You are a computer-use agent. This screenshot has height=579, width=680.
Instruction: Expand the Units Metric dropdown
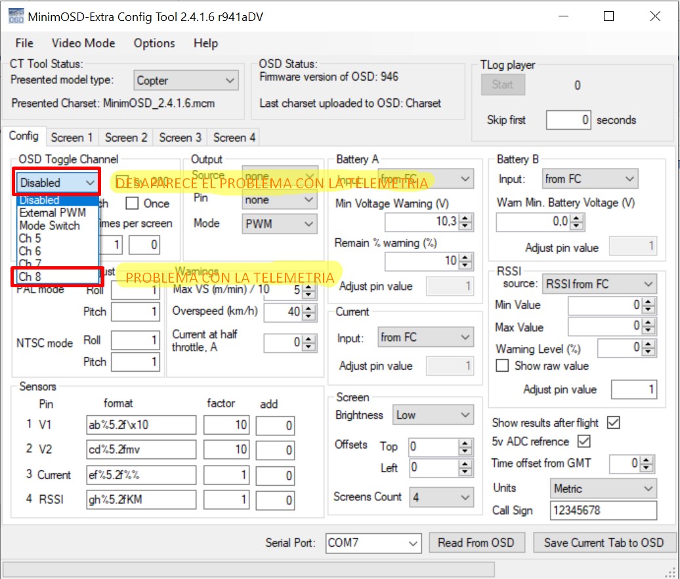coord(603,489)
